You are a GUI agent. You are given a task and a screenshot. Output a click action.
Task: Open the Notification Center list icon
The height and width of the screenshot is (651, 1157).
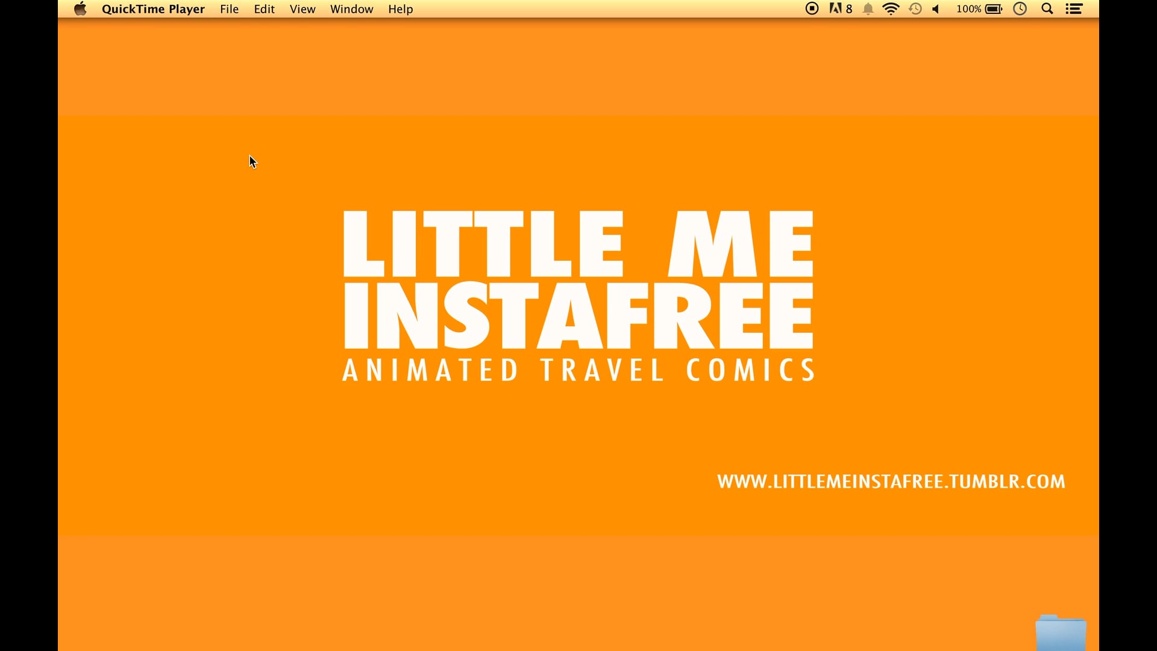coord(1074,8)
